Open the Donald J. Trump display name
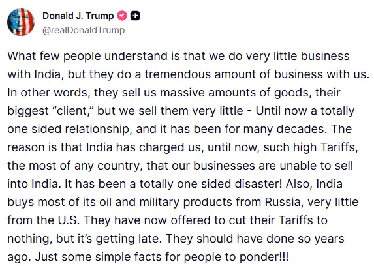 coord(78,16)
